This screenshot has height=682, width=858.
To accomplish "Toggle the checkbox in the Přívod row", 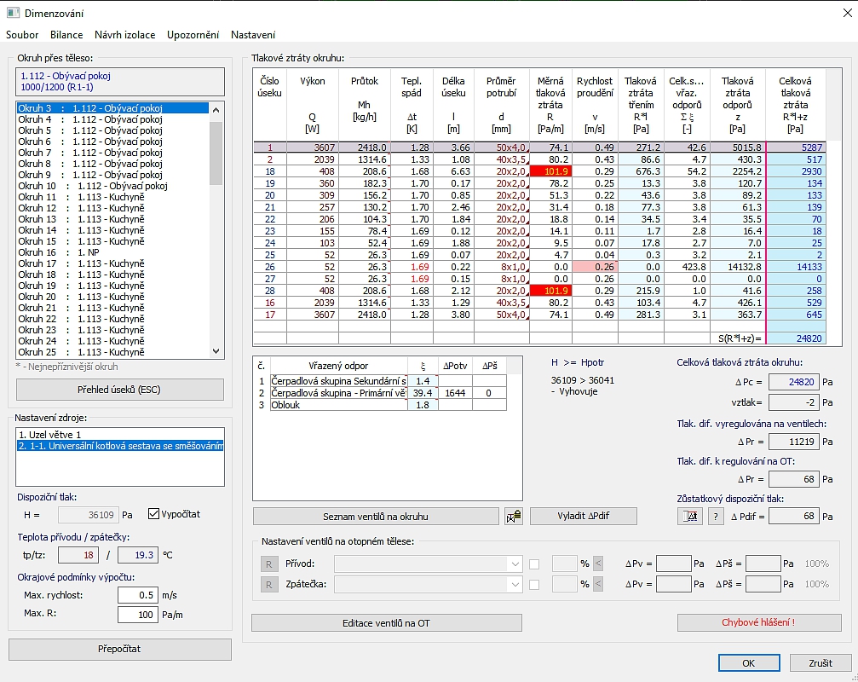I will pyautogui.click(x=534, y=564).
